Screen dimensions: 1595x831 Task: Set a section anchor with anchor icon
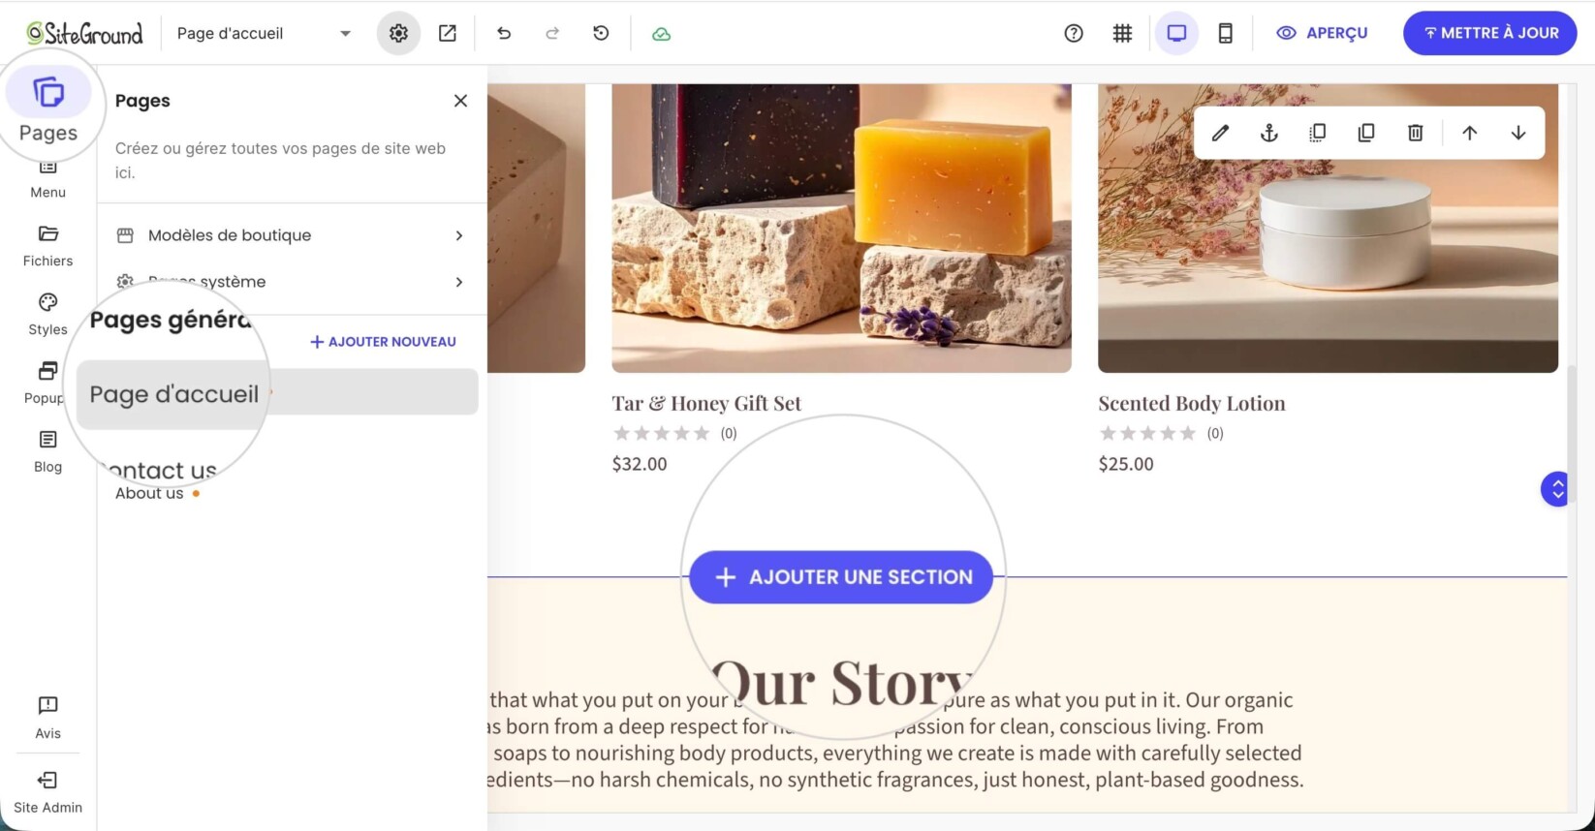(x=1268, y=133)
